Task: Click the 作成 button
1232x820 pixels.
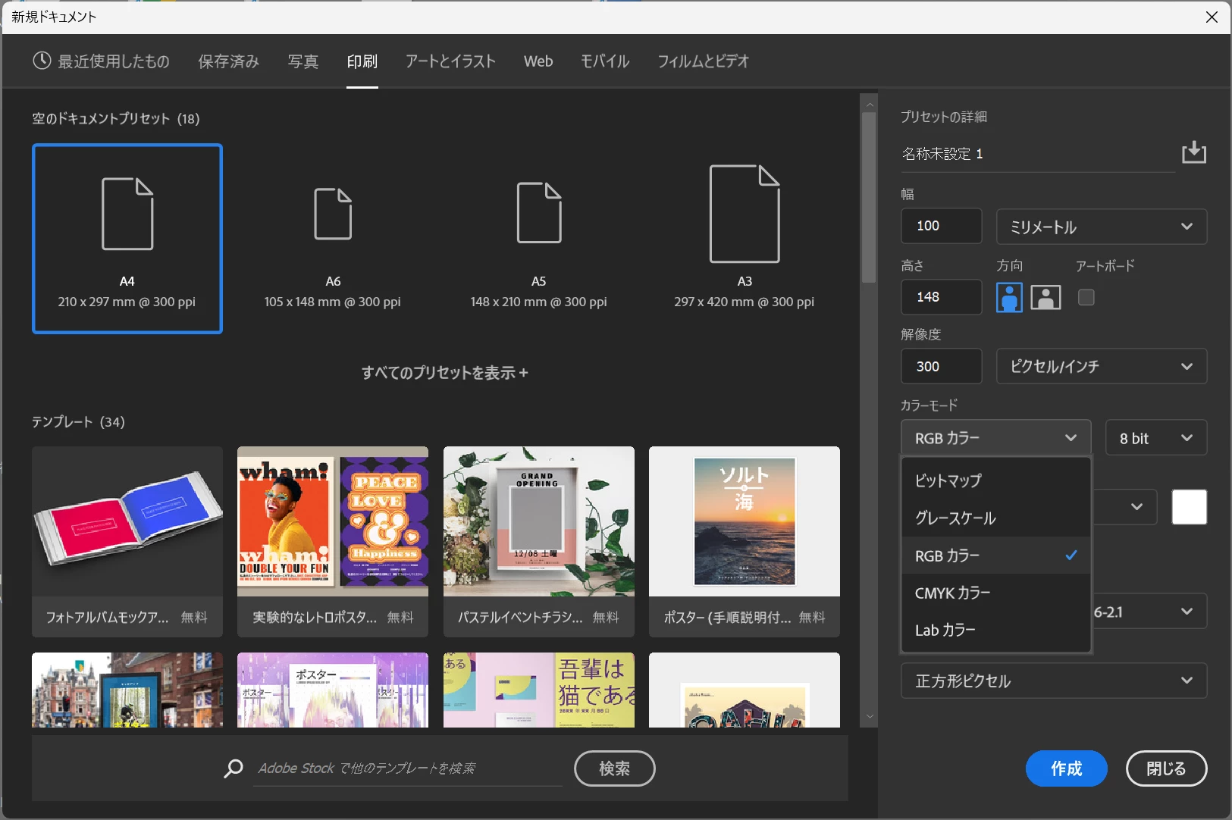Action: pyautogui.click(x=1066, y=768)
